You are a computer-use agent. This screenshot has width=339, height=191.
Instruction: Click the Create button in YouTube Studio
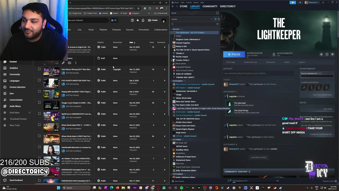coord(153,20)
